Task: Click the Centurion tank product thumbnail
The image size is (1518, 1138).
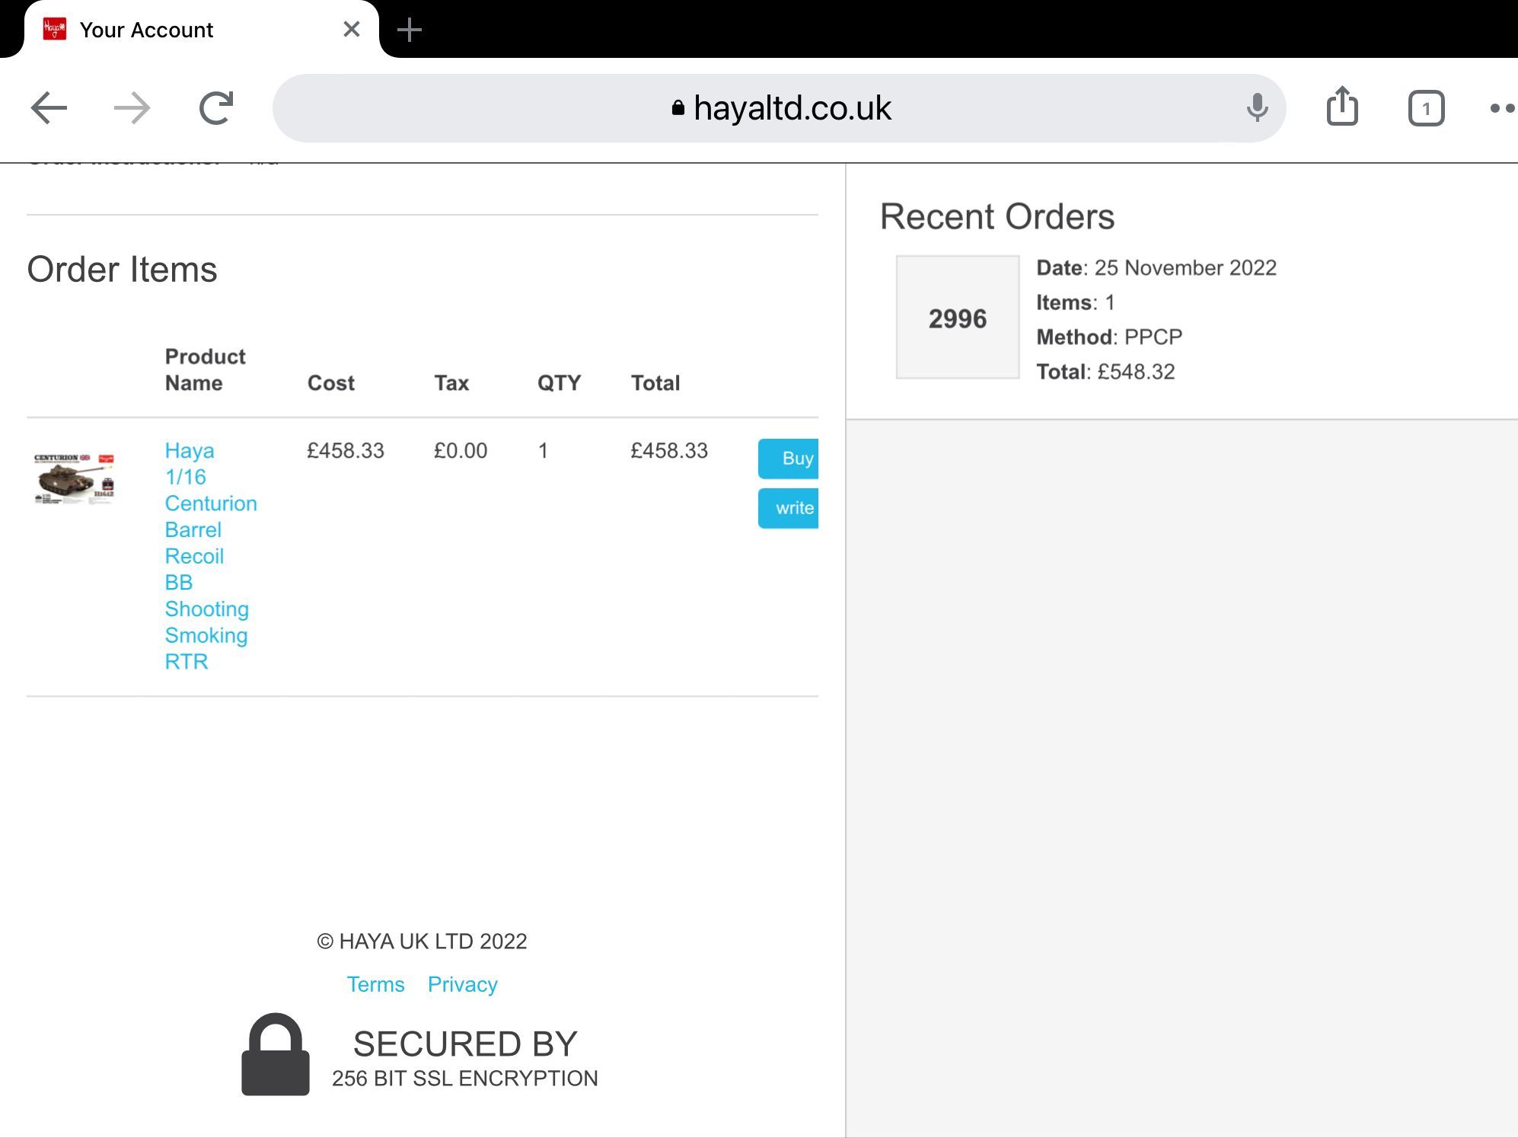Action: tap(74, 478)
